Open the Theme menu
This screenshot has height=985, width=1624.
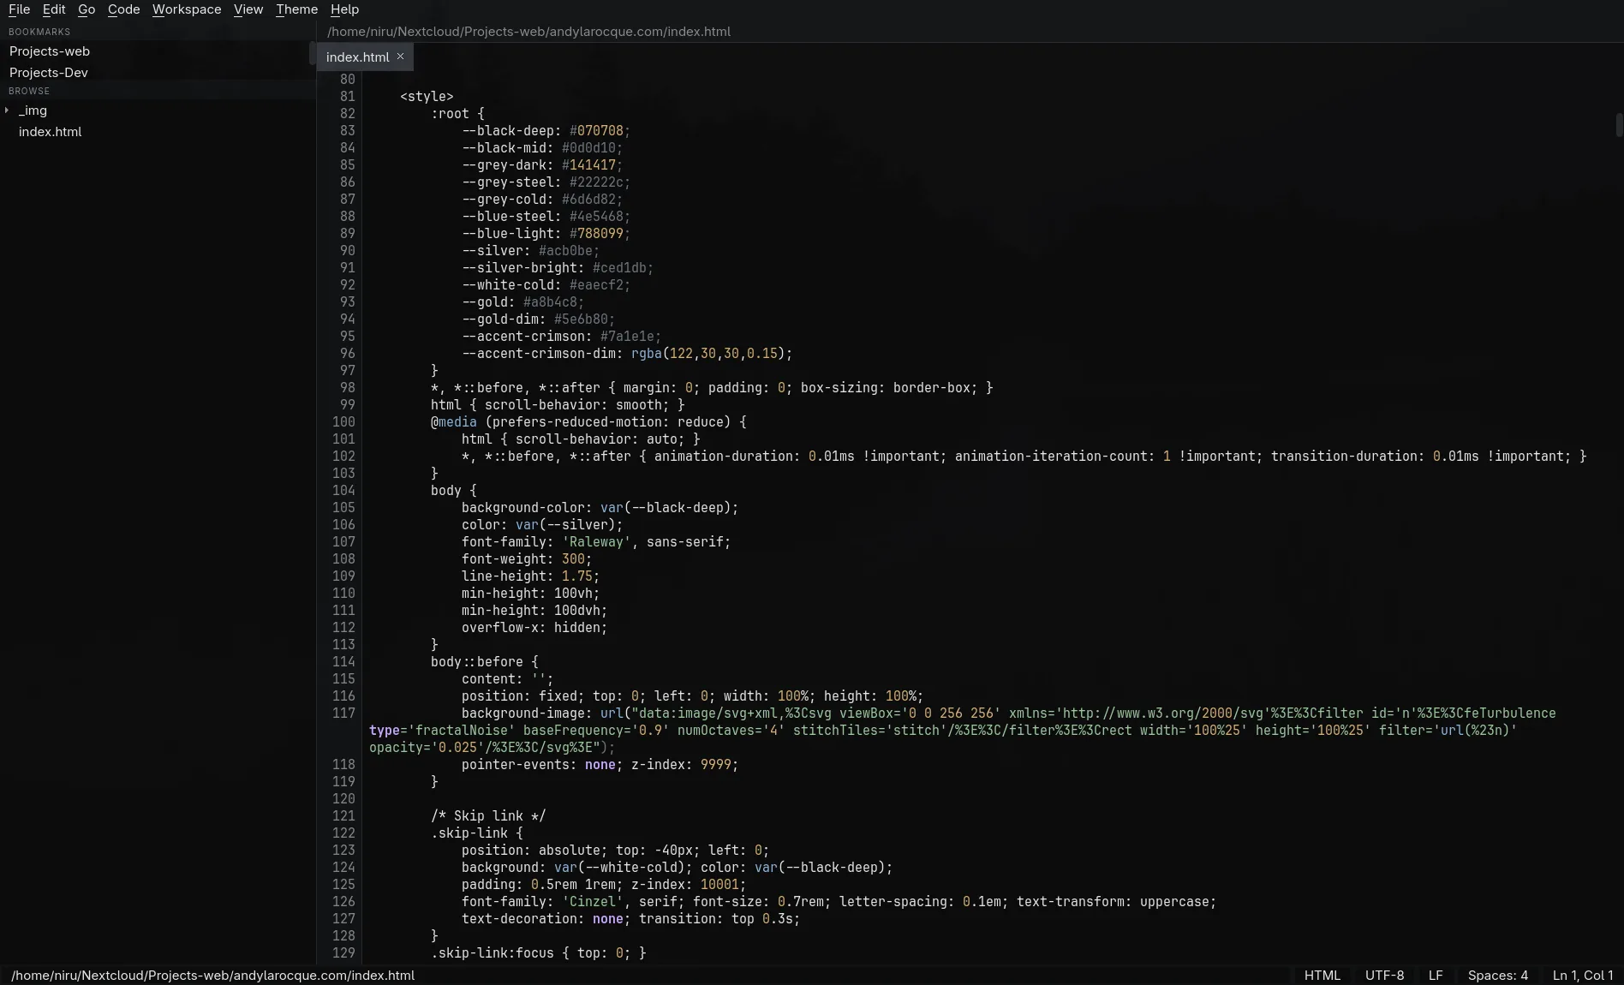(296, 9)
